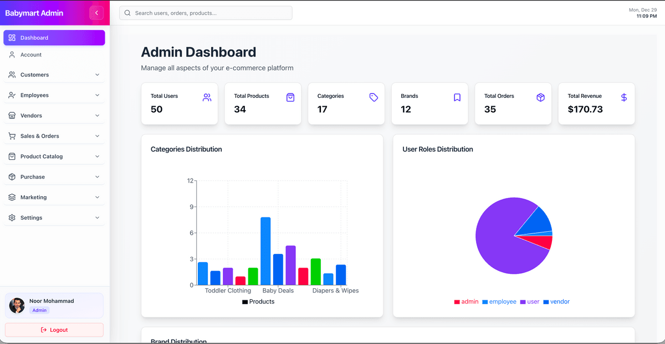The width and height of the screenshot is (665, 344).
Task: Expand the Customers menu chevron
Action: pyautogui.click(x=98, y=75)
